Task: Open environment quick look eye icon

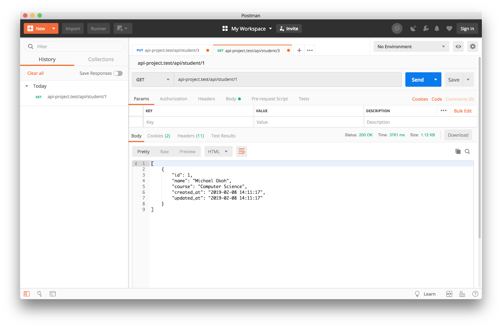Action: coord(458,47)
